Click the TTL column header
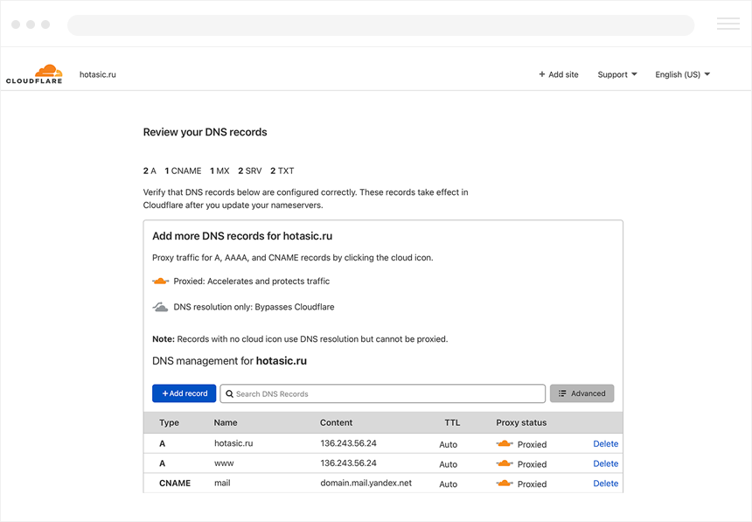This screenshot has width=752, height=522. click(452, 422)
